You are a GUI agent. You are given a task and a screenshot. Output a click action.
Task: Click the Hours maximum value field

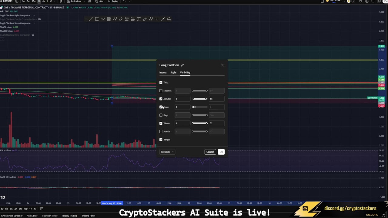(217, 107)
